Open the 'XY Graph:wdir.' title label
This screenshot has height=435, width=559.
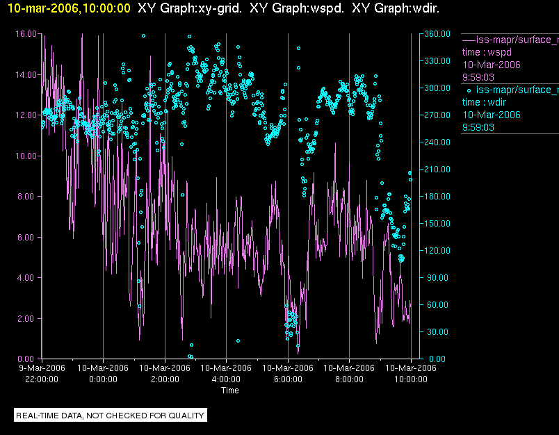pyautogui.click(x=396, y=8)
